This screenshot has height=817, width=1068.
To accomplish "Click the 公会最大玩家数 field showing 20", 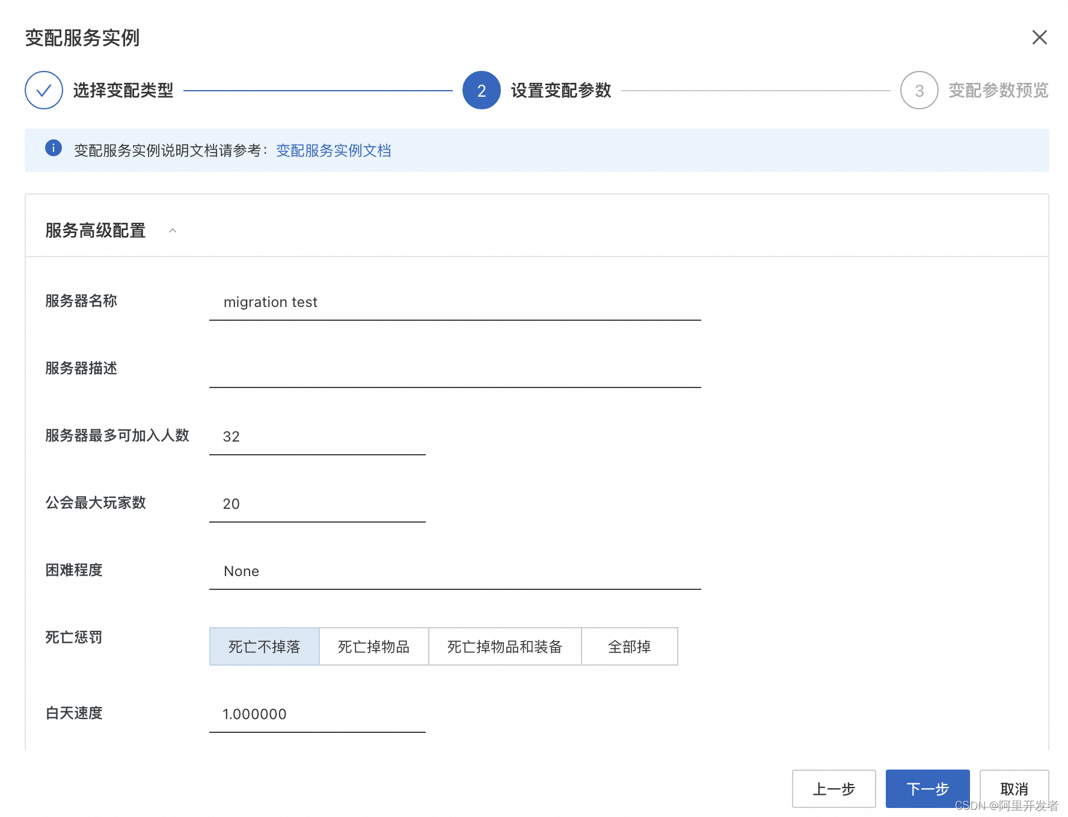I will [318, 504].
